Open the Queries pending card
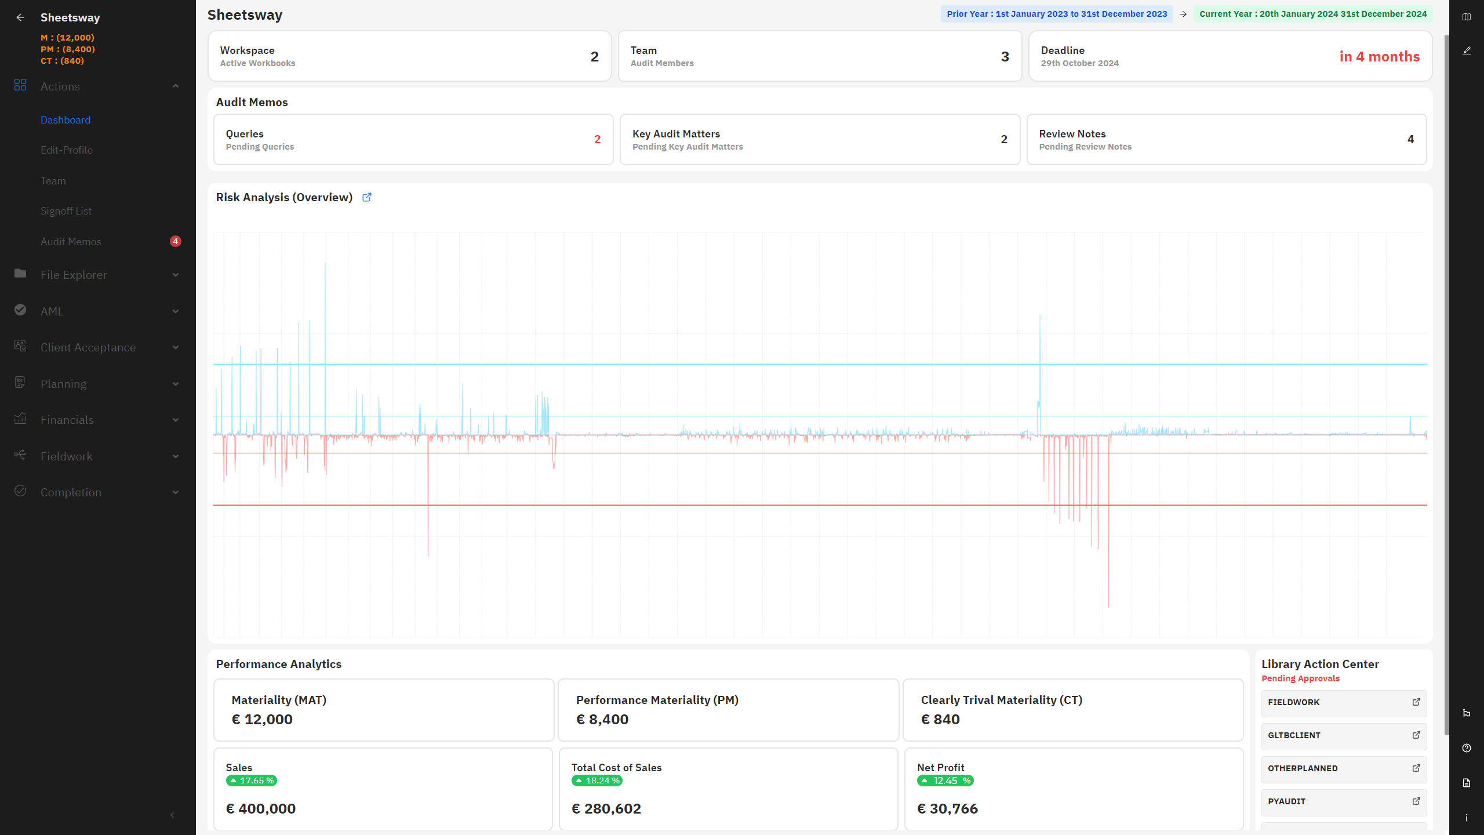Viewport: 1484px width, 835px height. point(413,140)
